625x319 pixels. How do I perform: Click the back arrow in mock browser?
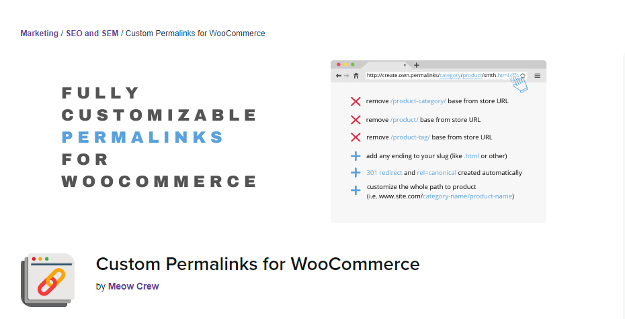point(339,76)
